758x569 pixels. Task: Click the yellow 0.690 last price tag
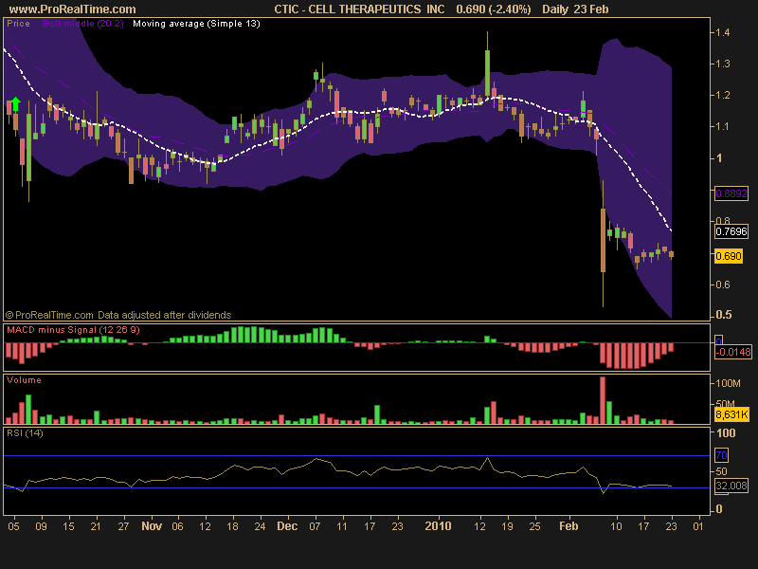(729, 256)
